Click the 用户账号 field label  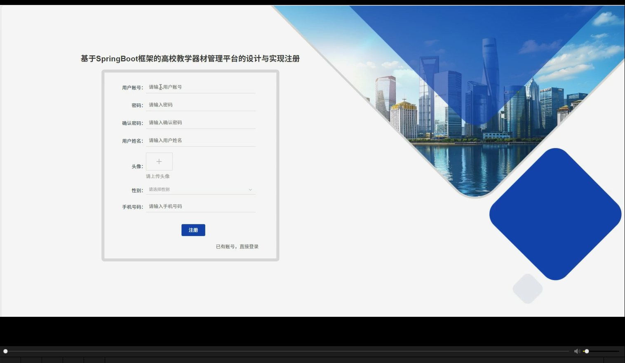coord(132,87)
